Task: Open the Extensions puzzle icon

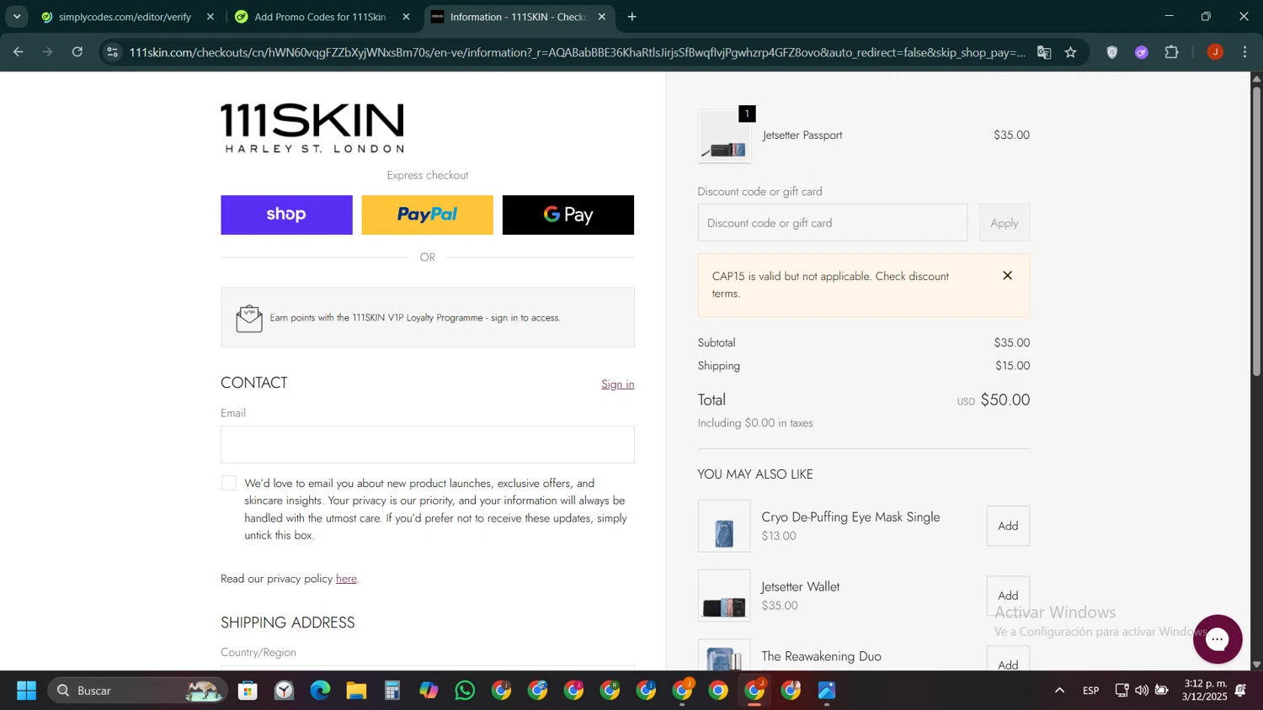Action: (1172, 52)
